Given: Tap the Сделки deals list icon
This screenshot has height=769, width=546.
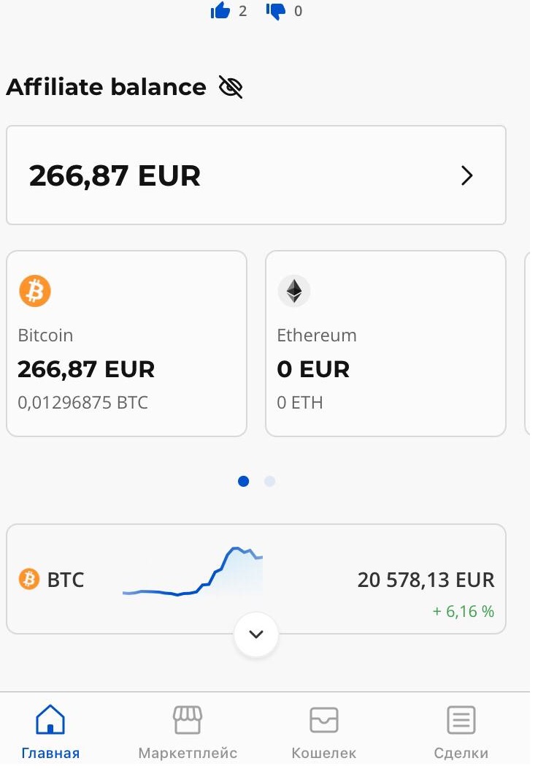Looking at the screenshot, I should [x=461, y=720].
